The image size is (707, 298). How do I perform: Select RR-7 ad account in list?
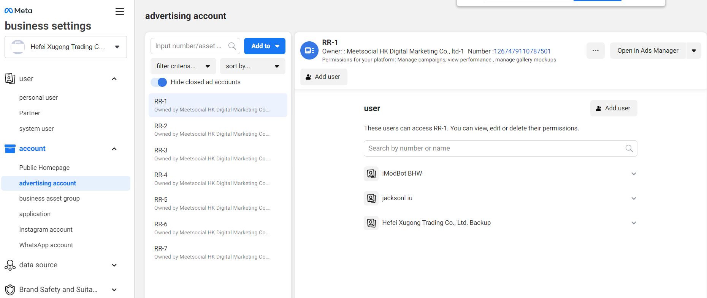(x=218, y=252)
